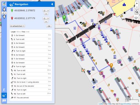The height and width of the screenshot is (105, 140).
Task: Open the destination level dropdown showing -1
Action: tap(46, 18)
